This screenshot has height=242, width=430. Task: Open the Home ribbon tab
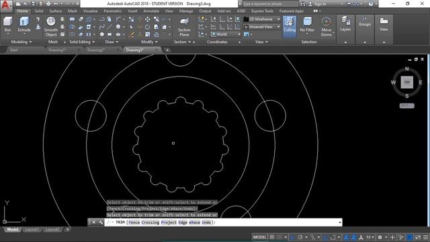coord(22,11)
